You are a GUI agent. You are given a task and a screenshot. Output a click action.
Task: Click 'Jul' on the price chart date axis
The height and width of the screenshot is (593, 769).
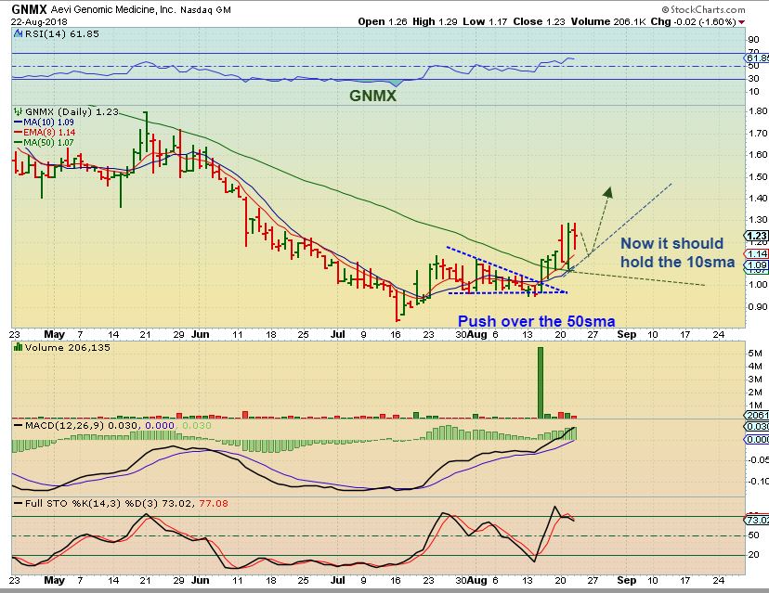[x=337, y=334]
